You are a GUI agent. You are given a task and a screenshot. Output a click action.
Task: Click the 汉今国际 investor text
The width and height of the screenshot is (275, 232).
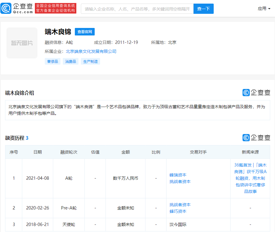(178, 224)
